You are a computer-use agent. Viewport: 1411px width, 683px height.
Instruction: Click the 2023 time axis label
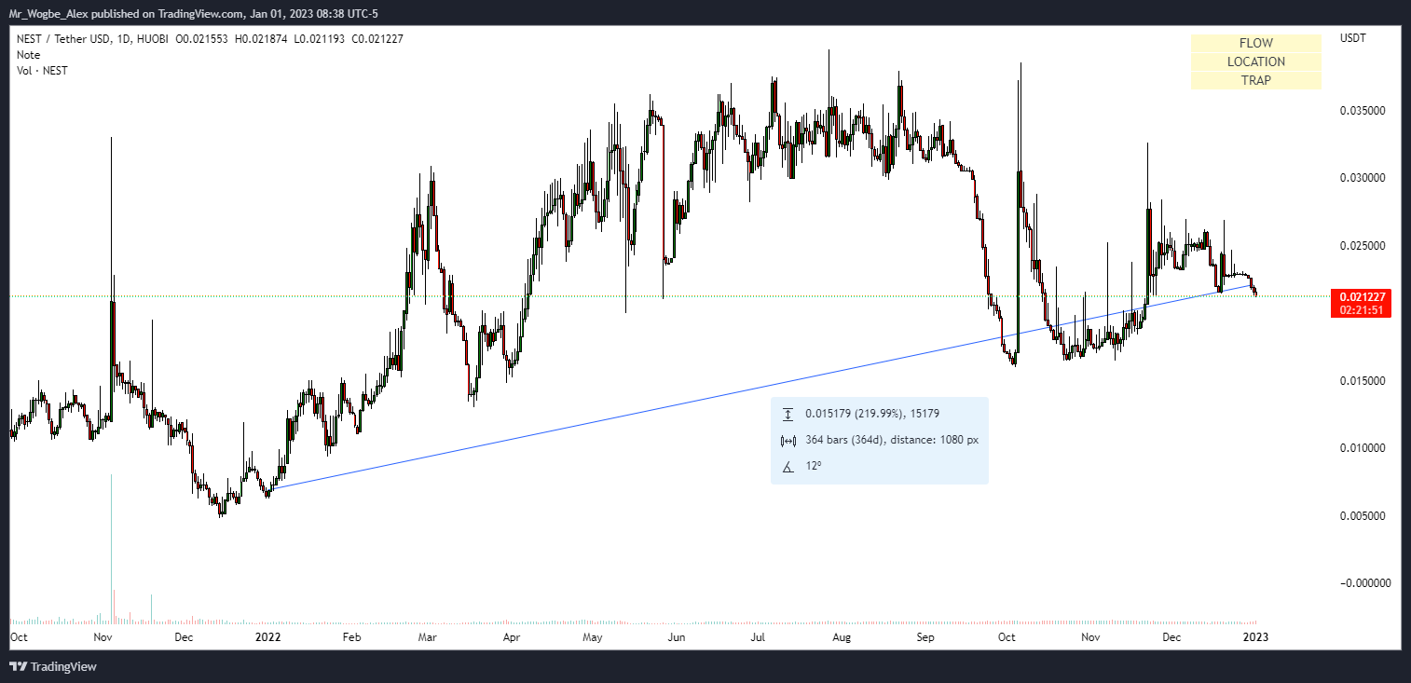pos(1255,638)
